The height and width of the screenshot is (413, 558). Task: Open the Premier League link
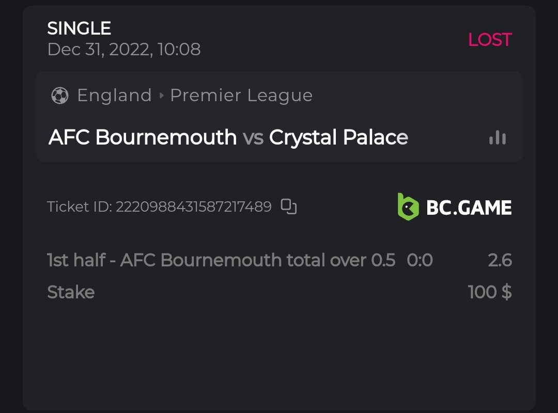[x=241, y=96]
